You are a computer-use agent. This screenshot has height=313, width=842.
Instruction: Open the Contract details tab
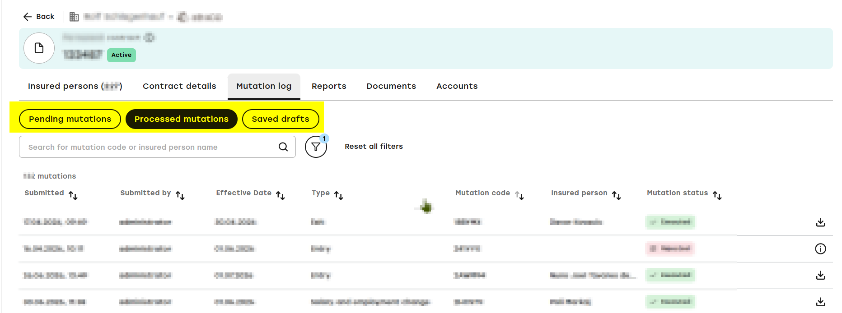click(x=179, y=86)
